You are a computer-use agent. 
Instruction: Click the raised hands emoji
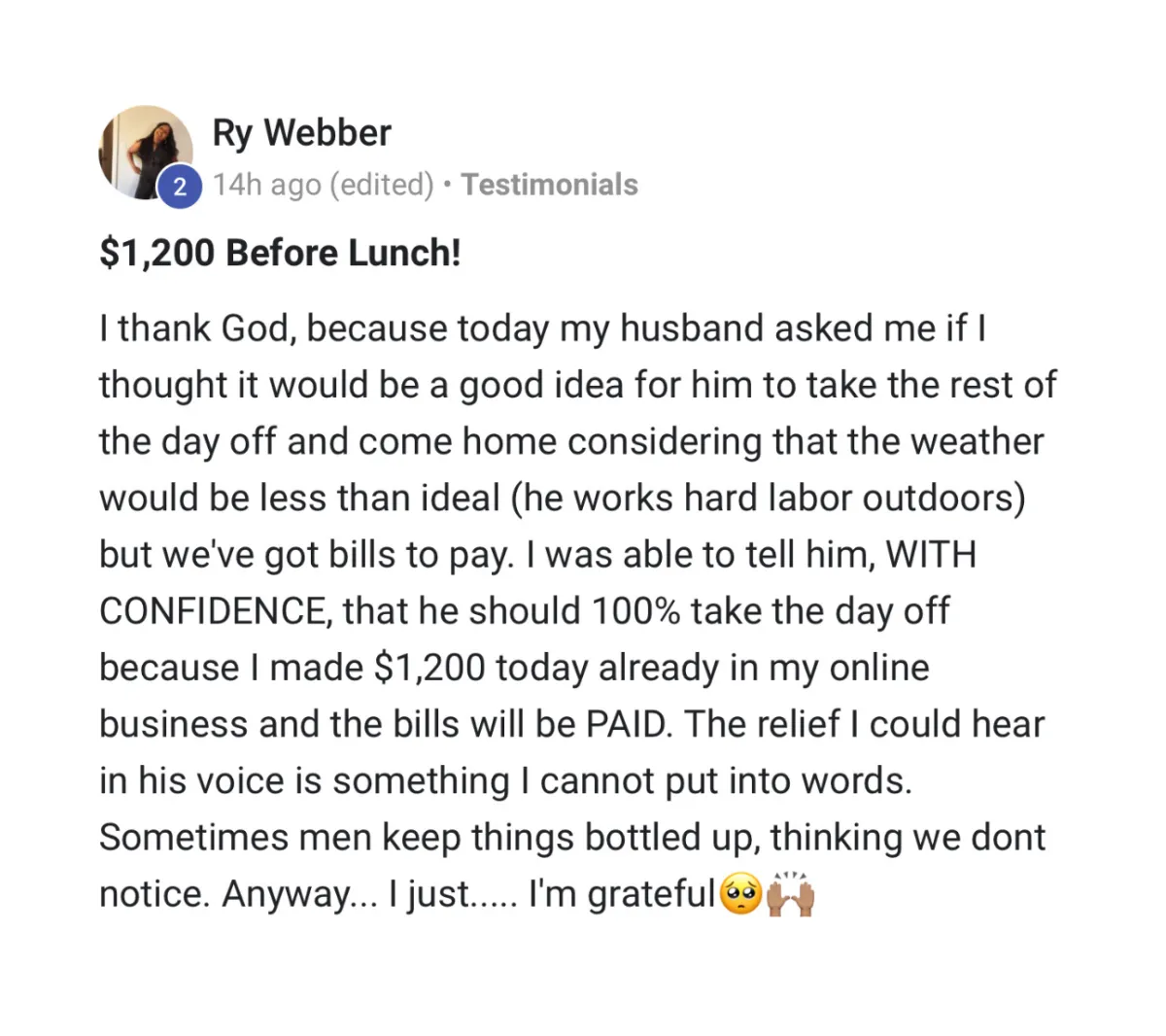[x=790, y=895]
